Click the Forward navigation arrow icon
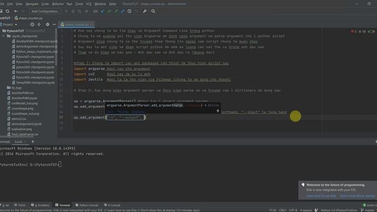This screenshot has width=377, height=212. pos(23,11)
